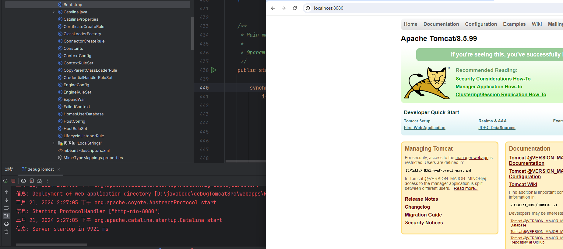Open Clustering/Session Replication How-To link
563x249 pixels.
click(x=501, y=94)
